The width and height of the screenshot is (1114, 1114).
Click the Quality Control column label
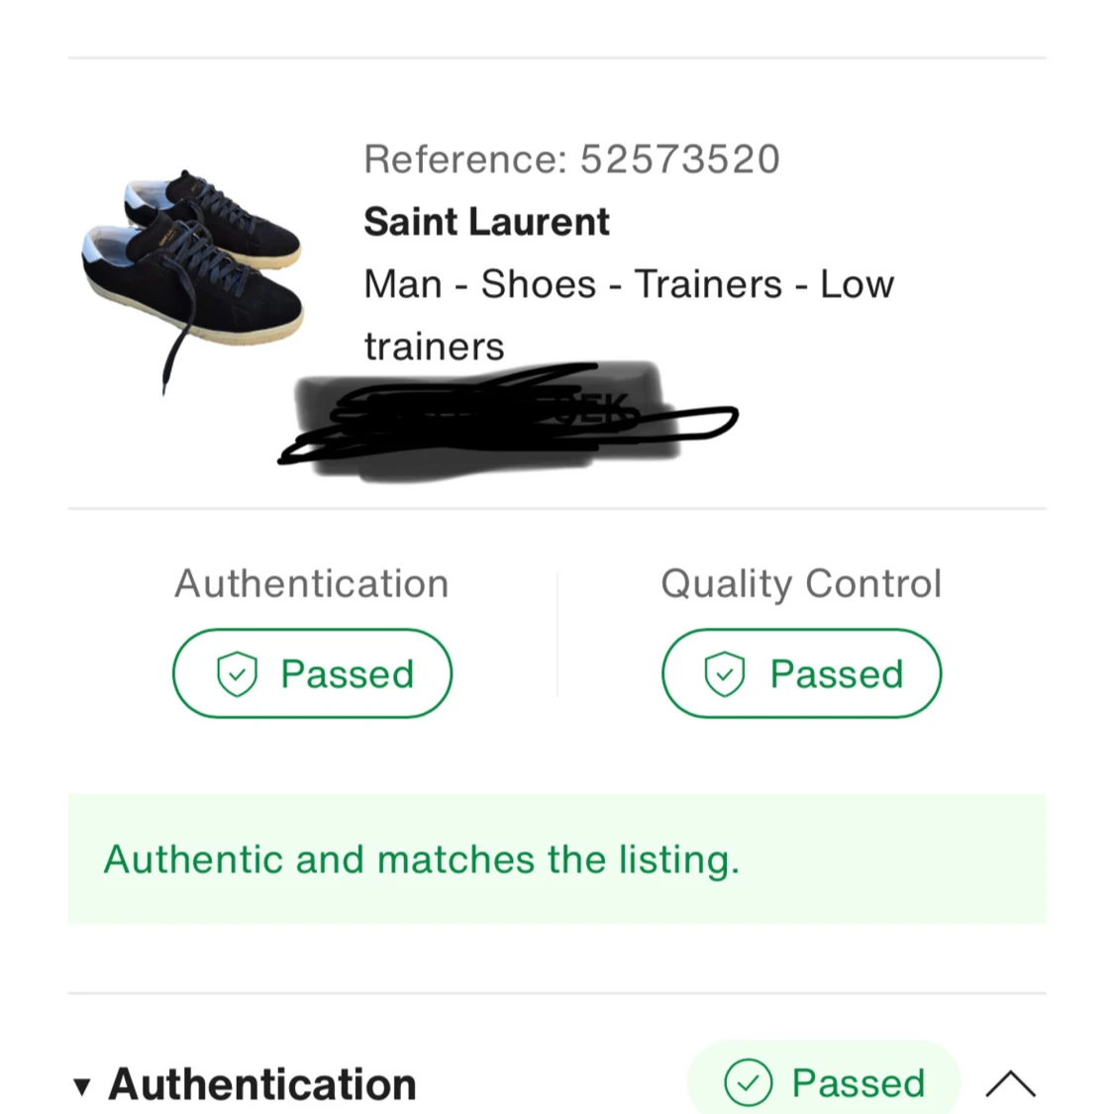801,584
